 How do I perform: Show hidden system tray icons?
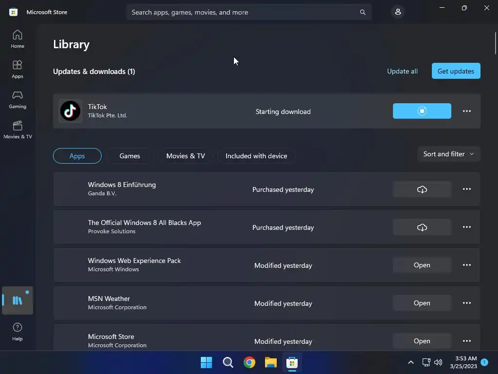pyautogui.click(x=410, y=362)
